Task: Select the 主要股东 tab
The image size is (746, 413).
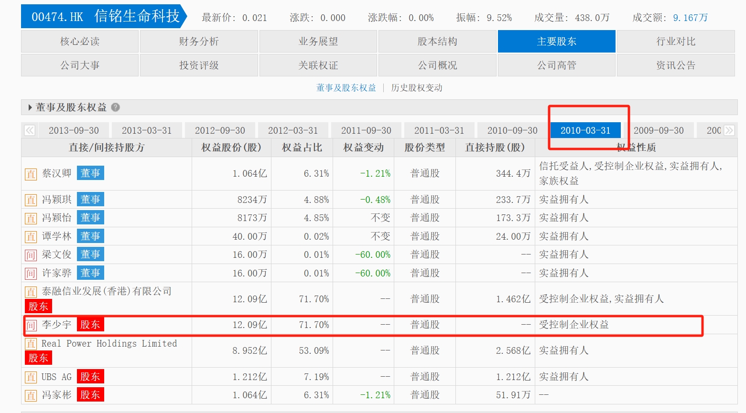Action: click(557, 42)
